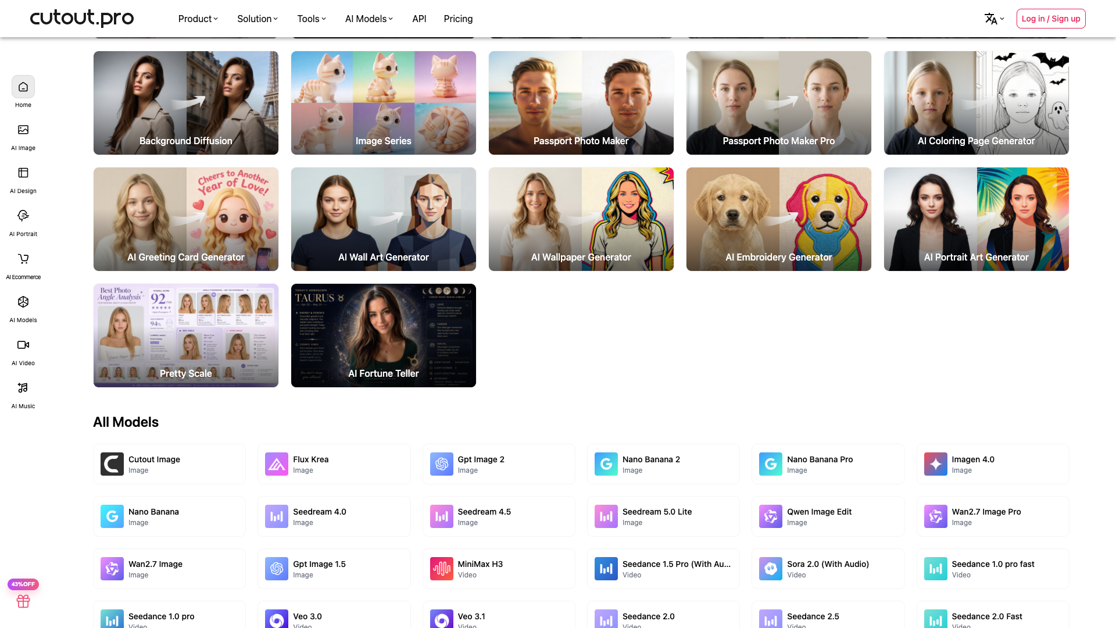
Task: Open the Pretty Scale thumbnail
Action: pyautogui.click(x=186, y=336)
